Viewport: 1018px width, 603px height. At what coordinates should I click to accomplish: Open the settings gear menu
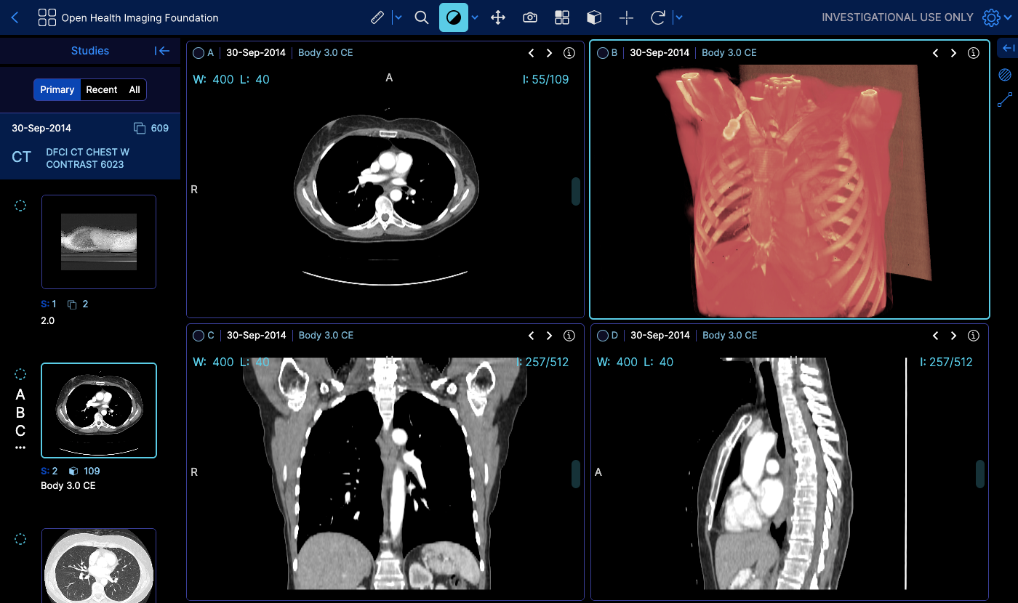[990, 17]
